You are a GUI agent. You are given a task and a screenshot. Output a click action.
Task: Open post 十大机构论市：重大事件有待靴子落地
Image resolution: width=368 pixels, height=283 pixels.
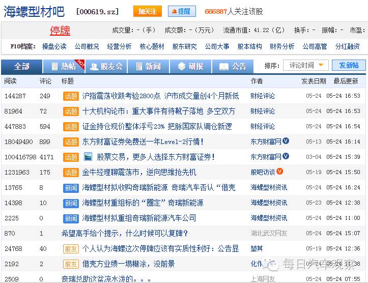click(159, 111)
